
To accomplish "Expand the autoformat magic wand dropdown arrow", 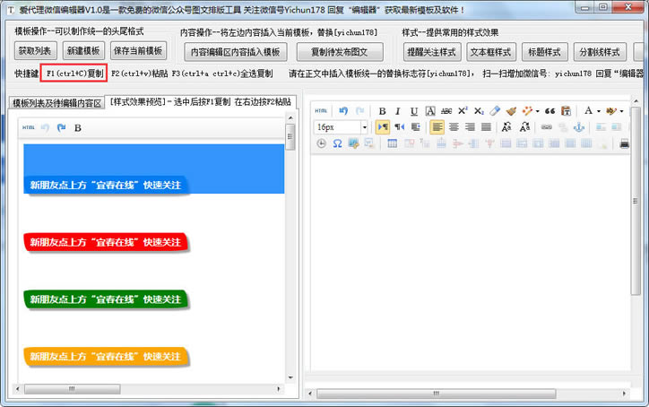I will tap(540, 111).
